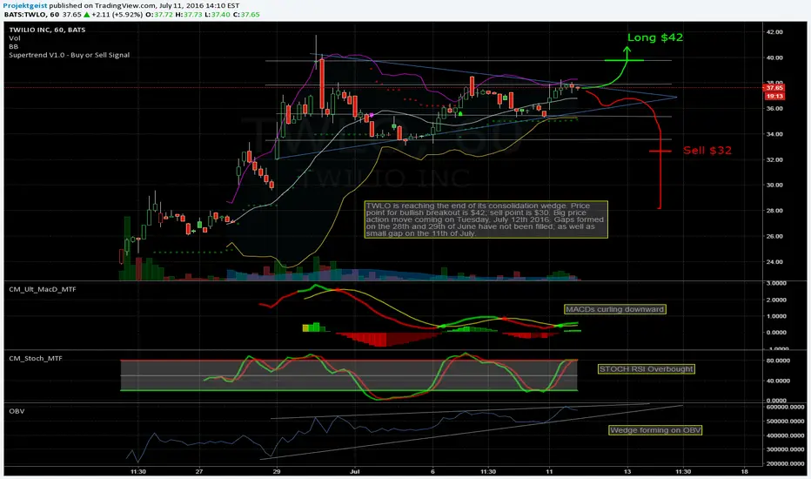The image size is (811, 479).
Task: Click 80.0000 on the Stoch axis
Action: pos(777,361)
